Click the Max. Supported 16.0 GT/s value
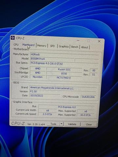The width and height of the screenshot is (118, 157). pyautogui.click(x=86, y=115)
